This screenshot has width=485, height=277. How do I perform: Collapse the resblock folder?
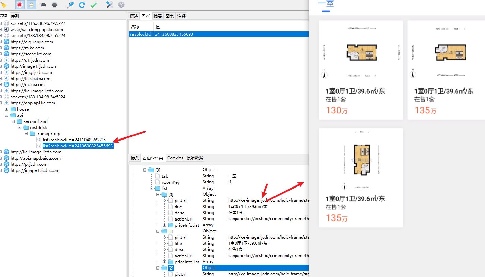coord(20,128)
